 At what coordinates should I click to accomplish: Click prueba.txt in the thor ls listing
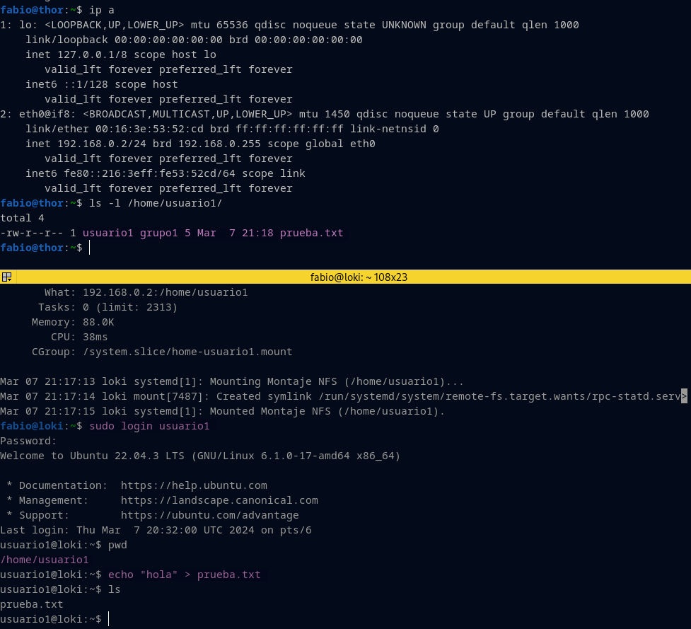click(x=311, y=233)
